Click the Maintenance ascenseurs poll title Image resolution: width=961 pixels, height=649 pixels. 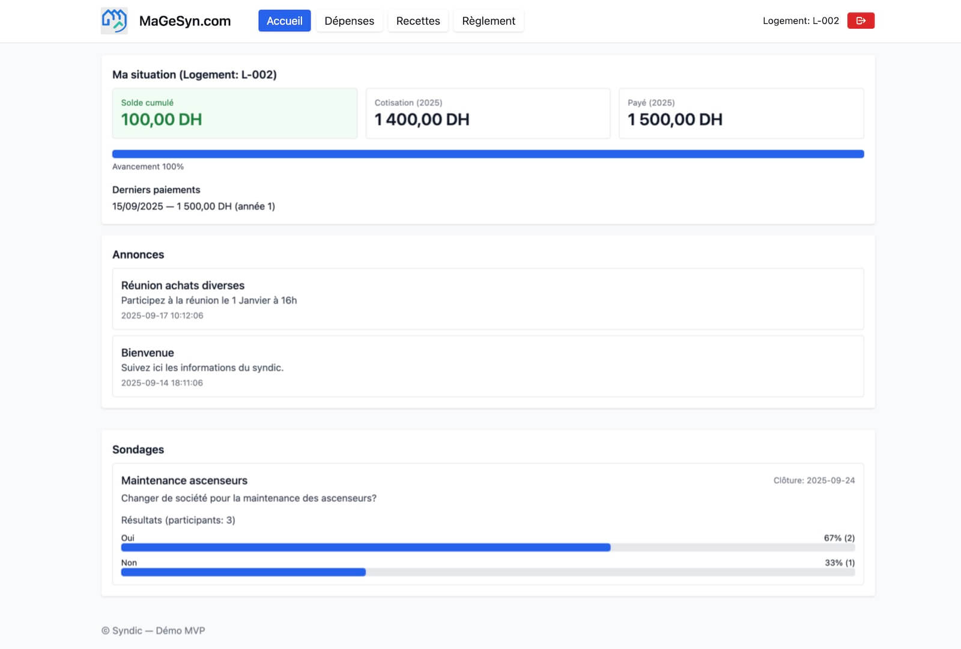pos(184,480)
